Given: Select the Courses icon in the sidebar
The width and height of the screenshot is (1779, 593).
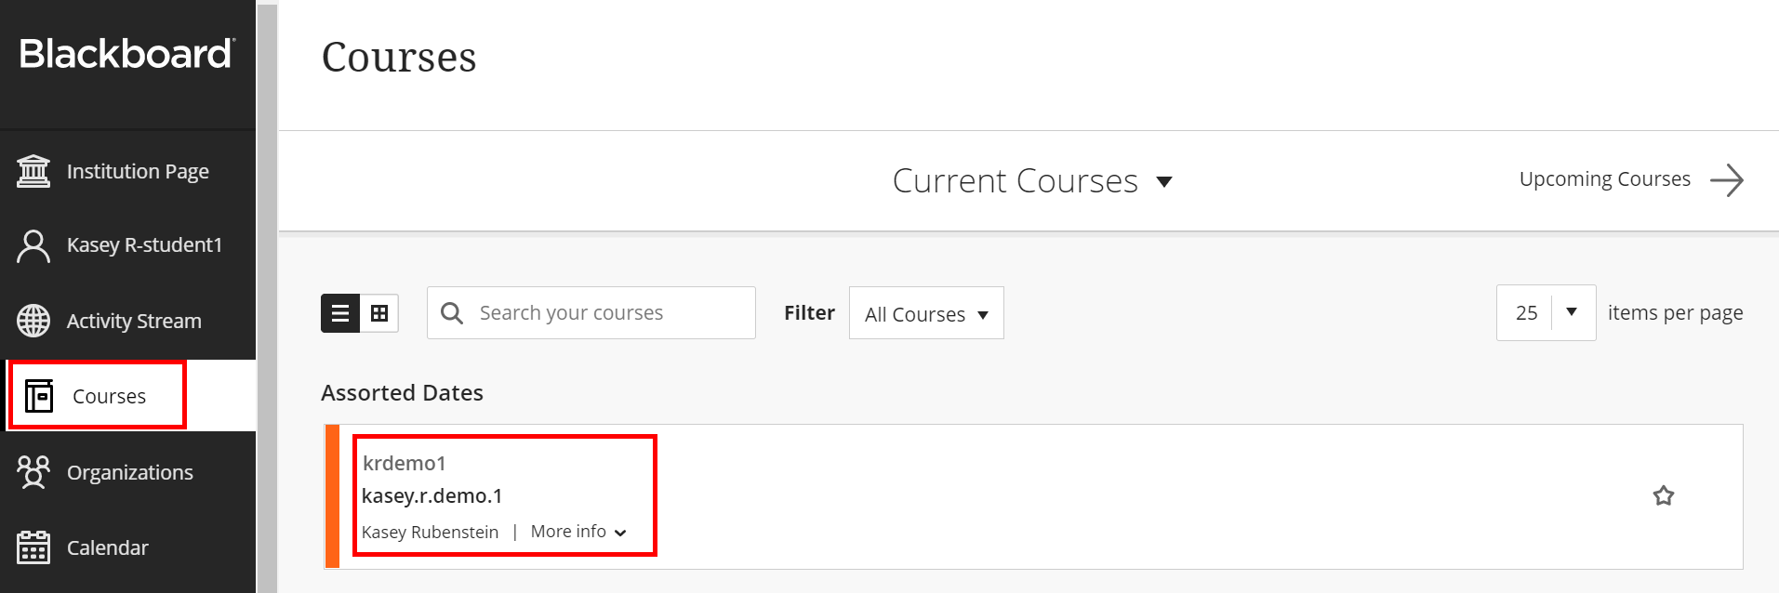Looking at the screenshot, I should (39, 395).
